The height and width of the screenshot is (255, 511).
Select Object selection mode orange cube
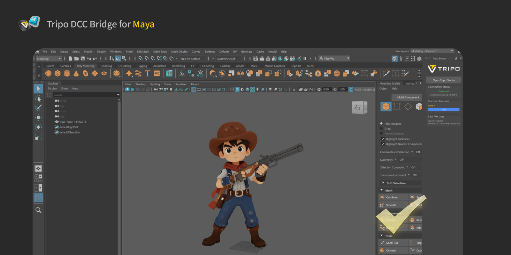(386, 106)
